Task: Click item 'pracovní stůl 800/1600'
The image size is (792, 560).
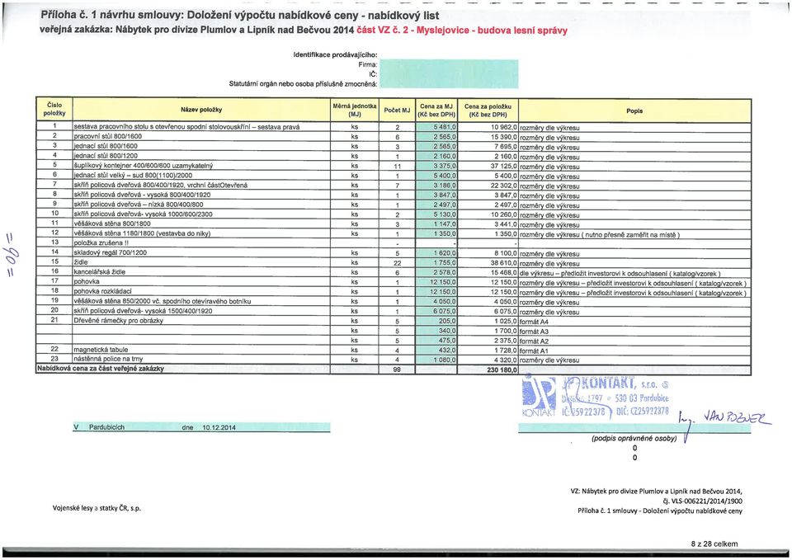Action: pos(108,136)
